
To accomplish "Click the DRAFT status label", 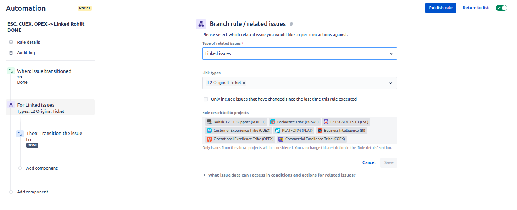I will 85,8.
